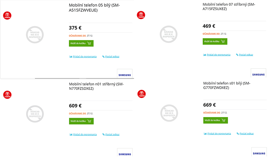
Task: Click Samsung logo under the 375 € phone
Action: point(125,74)
